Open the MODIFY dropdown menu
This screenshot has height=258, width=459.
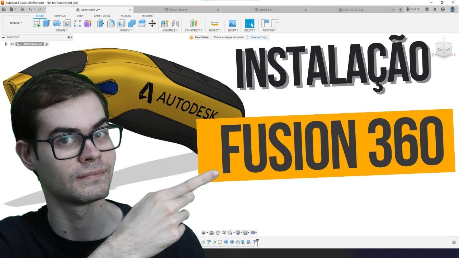126,30
